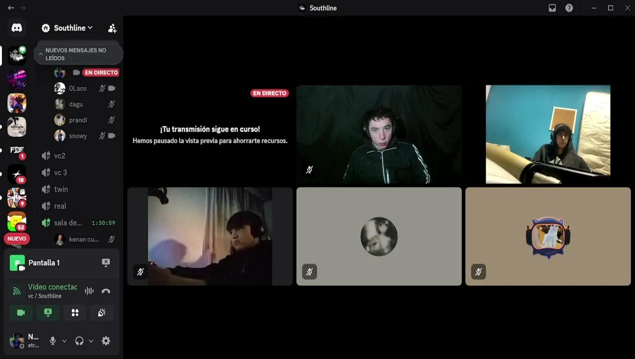Go forward with the right arrow
This screenshot has height=359, width=635.
(x=22, y=8)
